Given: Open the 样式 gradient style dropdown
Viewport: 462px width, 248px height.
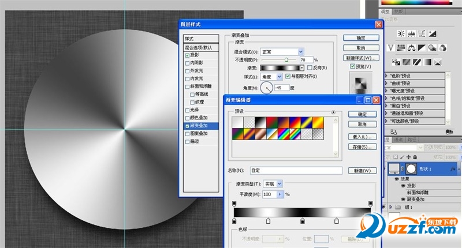Looking at the screenshot, I should (280, 76).
